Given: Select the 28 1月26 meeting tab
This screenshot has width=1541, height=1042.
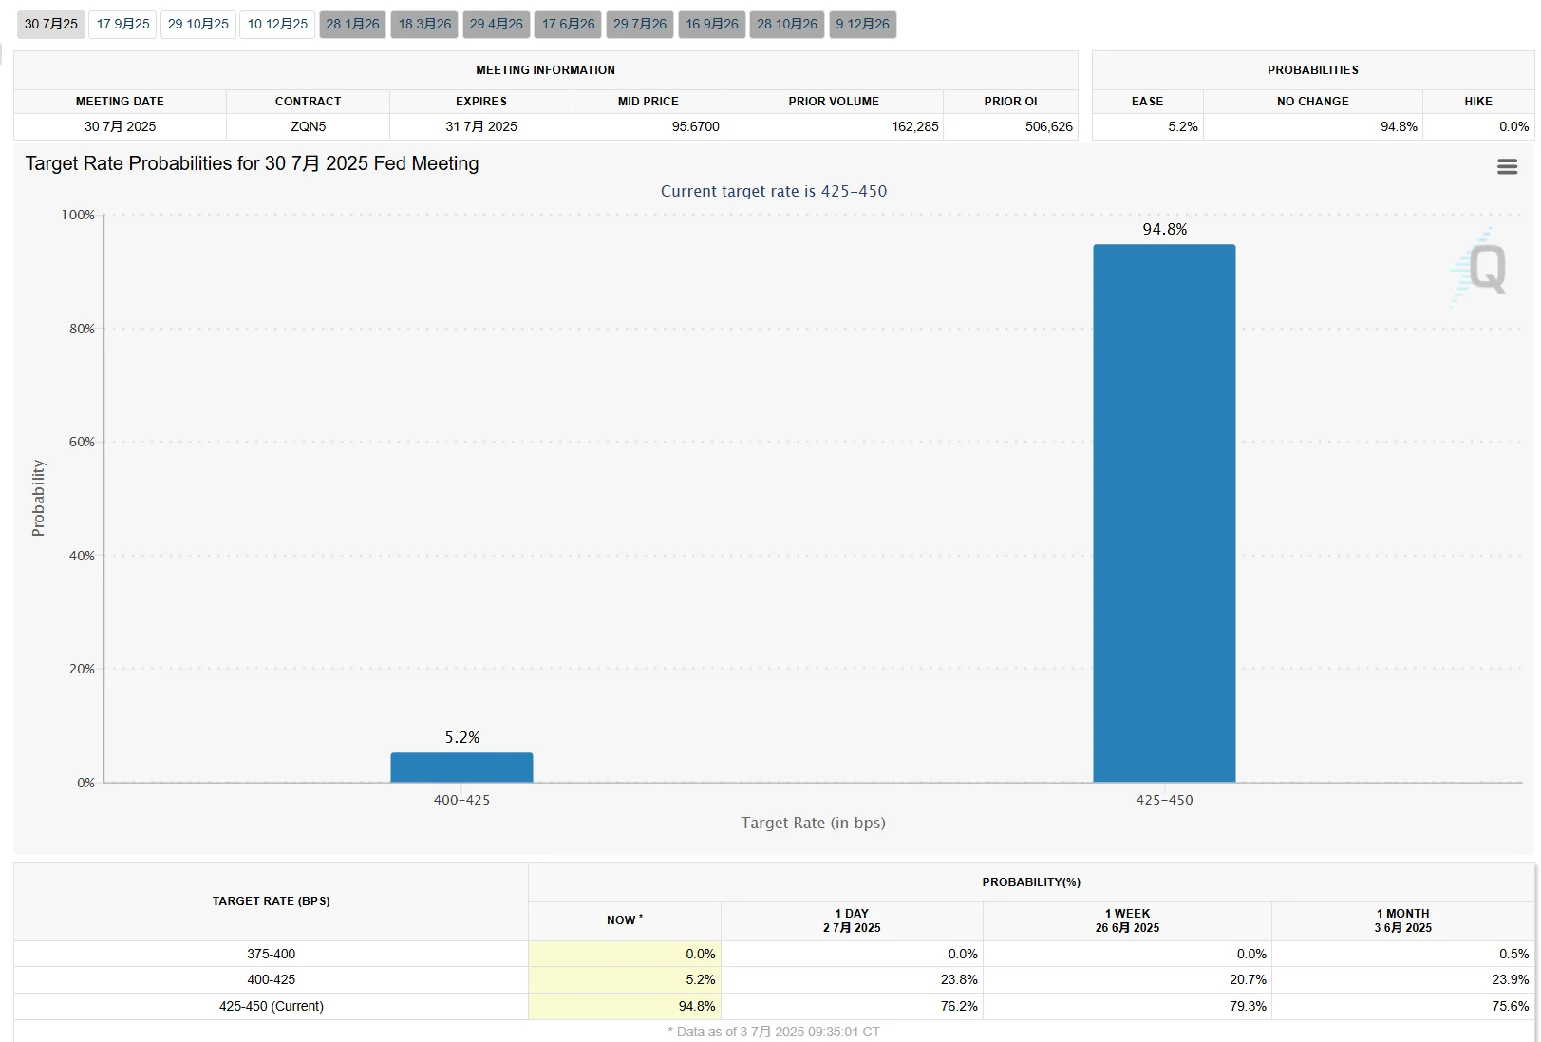Looking at the screenshot, I should [x=352, y=24].
